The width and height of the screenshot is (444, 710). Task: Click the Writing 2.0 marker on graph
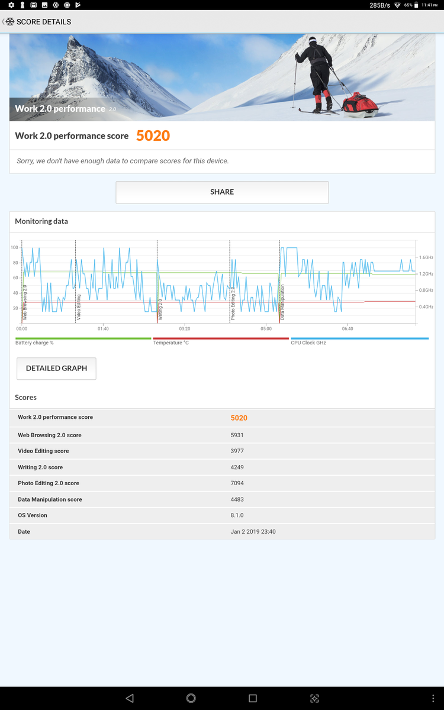coord(160,309)
